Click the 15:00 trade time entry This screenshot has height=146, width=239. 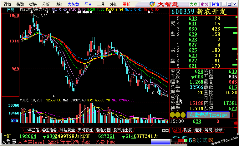coord(177,121)
